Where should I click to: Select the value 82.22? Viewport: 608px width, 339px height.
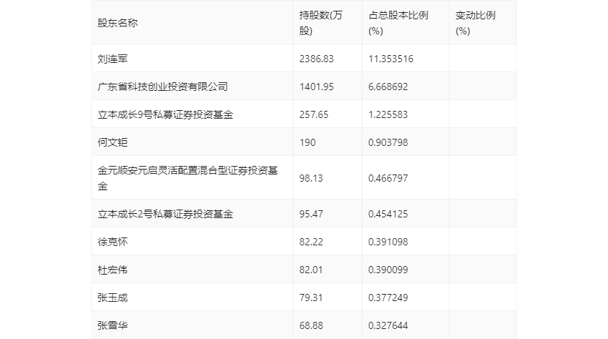coord(311,242)
